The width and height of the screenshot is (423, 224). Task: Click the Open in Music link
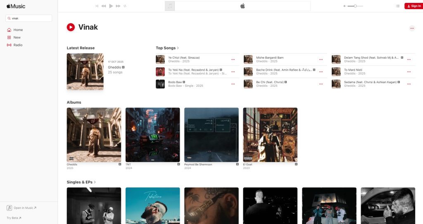tap(24, 208)
